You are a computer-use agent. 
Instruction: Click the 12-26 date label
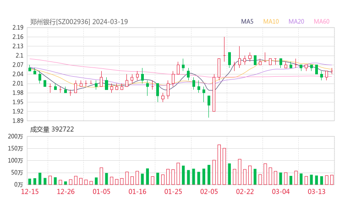[x=66, y=191]
